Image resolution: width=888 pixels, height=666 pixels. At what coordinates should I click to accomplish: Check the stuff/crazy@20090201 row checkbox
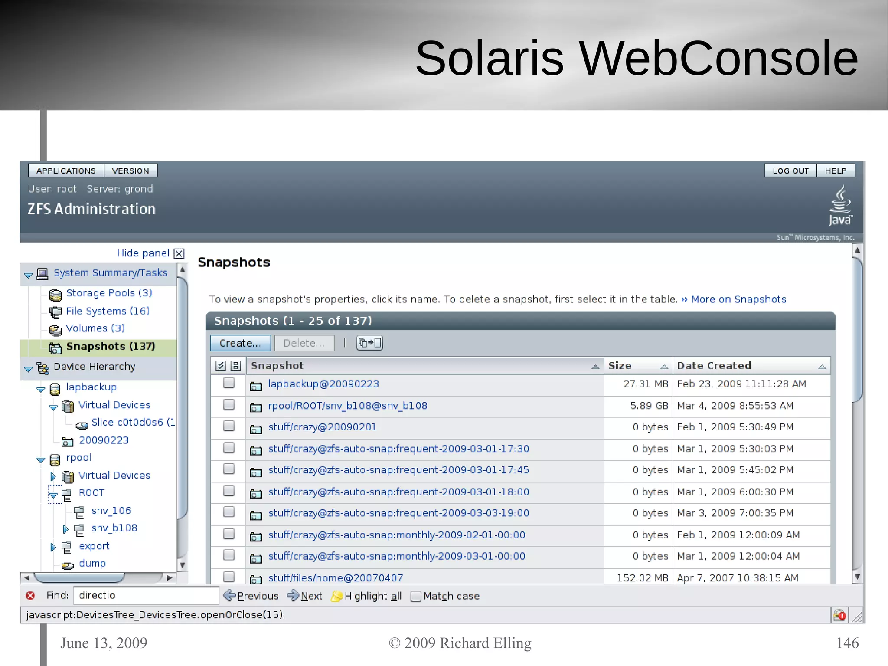click(229, 426)
